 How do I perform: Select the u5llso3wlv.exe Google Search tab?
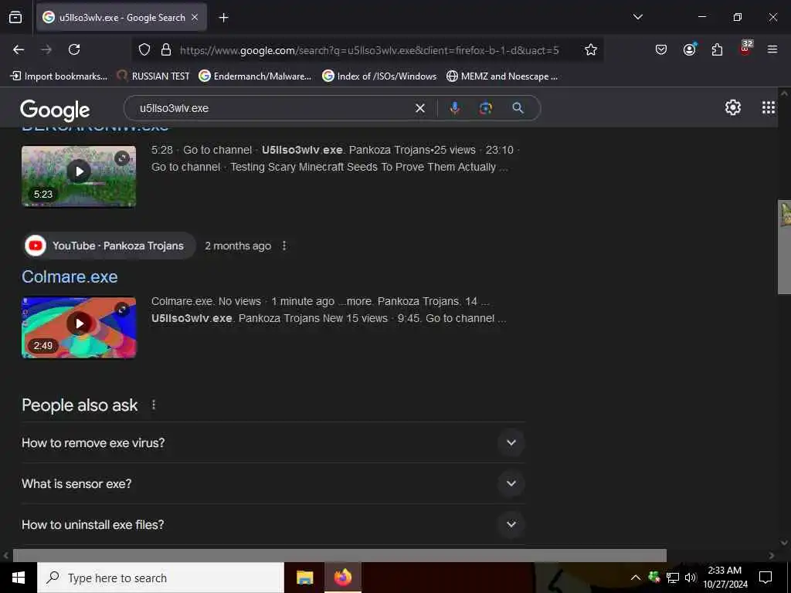(x=121, y=17)
